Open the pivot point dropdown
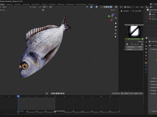 (x=41, y=7)
